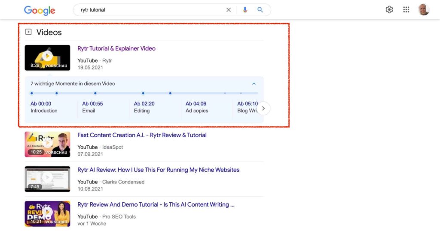Click the Videos section play icon
Viewport: 440px width, 231px height.
click(x=28, y=32)
